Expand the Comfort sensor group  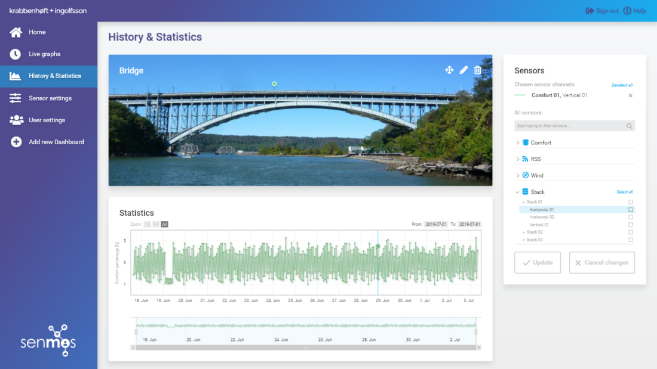[x=518, y=142]
